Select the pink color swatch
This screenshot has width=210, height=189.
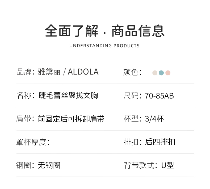point(168,73)
